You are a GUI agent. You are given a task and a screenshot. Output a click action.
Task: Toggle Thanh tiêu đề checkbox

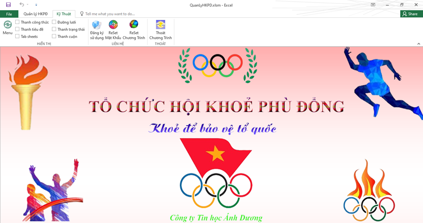pyautogui.click(x=17, y=29)
